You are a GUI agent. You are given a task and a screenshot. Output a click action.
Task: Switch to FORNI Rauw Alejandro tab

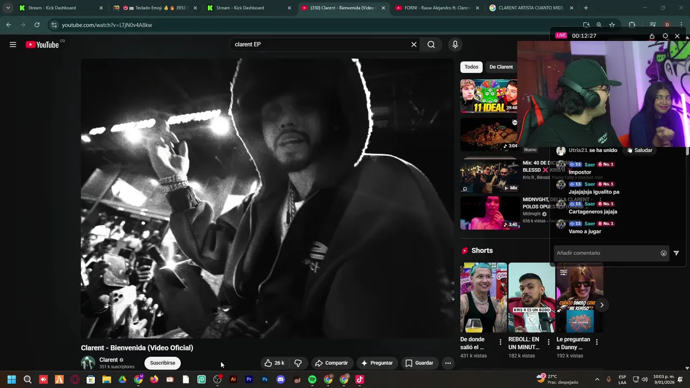coord(437,8)
